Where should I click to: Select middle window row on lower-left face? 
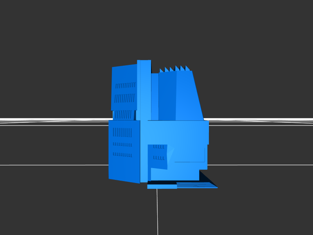[122, 144]
